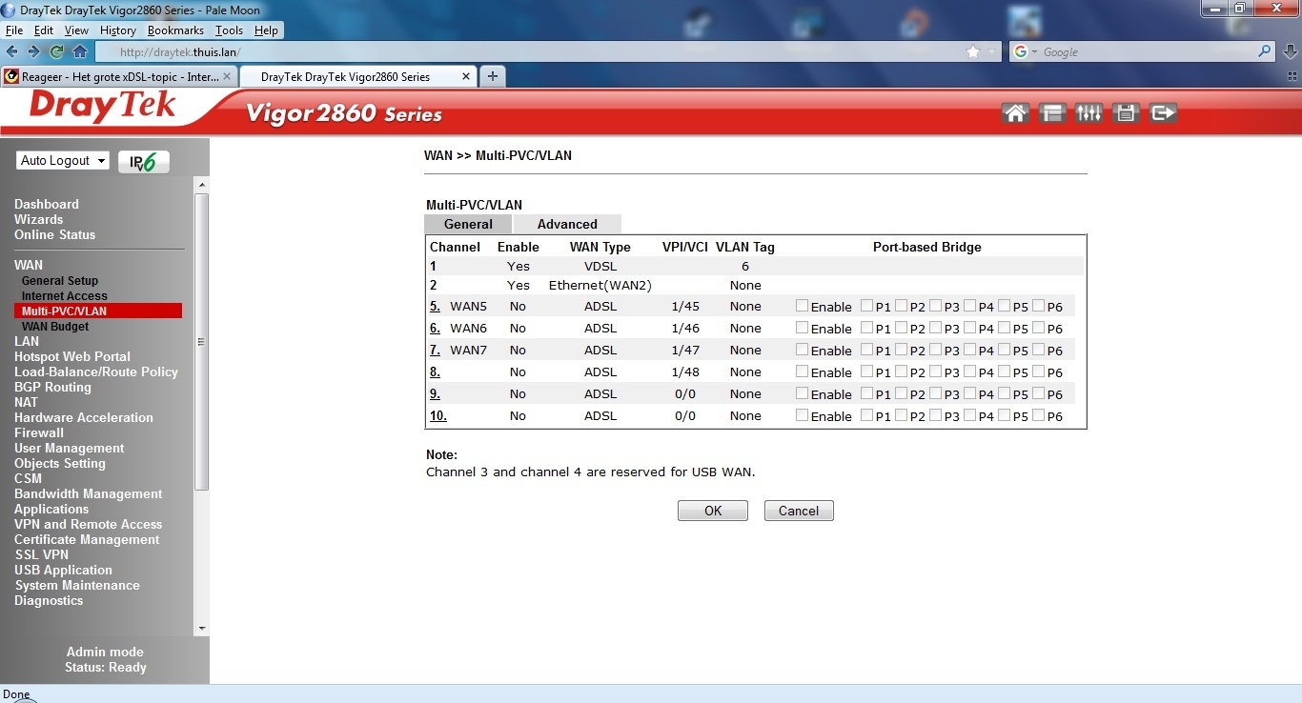This screenshot has width=1302, height=703.
Task: Click the floppy disk save icon
Action: 1126,113
